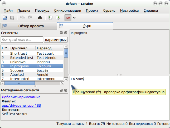Click the Open file toolbar icon
This screenshot has width=170, height=128.
5,18
